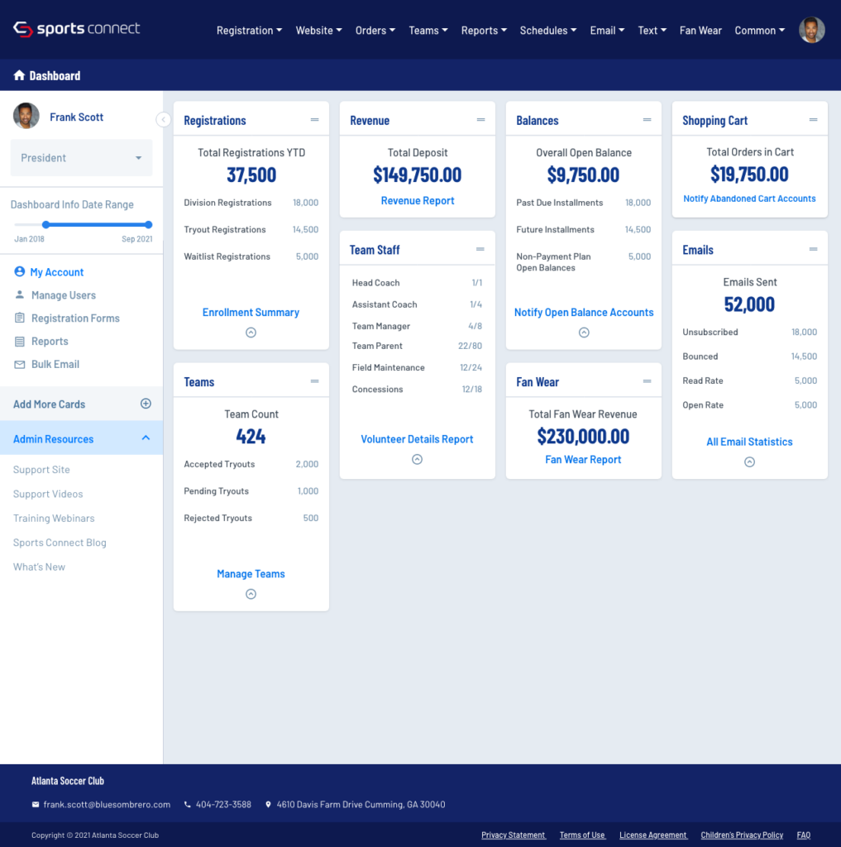
Task: Click the plus icon beside Add More Cards
Action: 146,404
